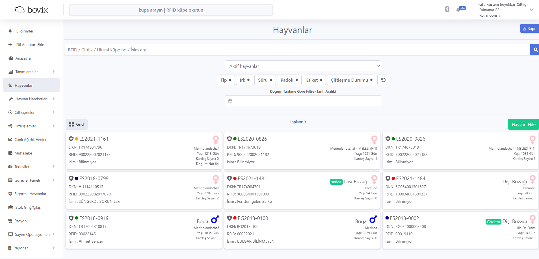Click İsim : BULGAR BİLİNMEYEN text
This screenshot has width=539, height=259.
pyautogui.click(x=251, y=241)
